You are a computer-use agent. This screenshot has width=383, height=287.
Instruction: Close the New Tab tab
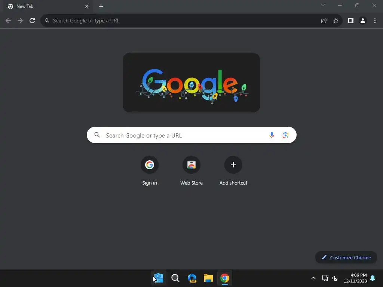click(x=87, y=6)
